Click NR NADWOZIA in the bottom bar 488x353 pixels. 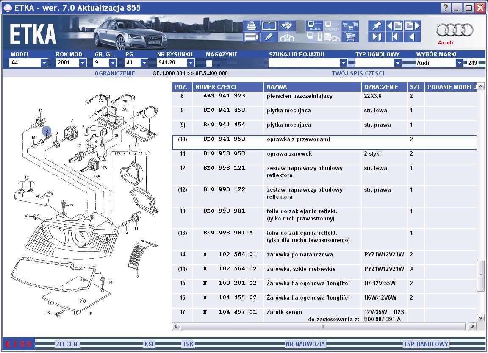tap(305, 344)
